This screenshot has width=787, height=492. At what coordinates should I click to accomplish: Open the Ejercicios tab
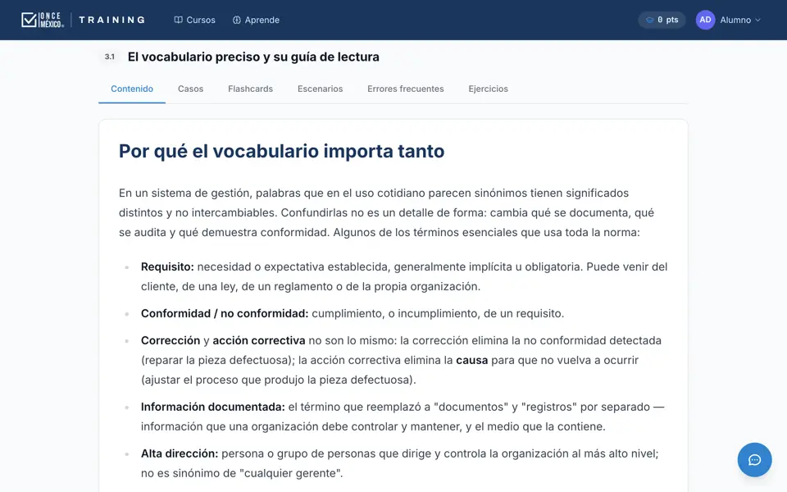tap(489, 89)
